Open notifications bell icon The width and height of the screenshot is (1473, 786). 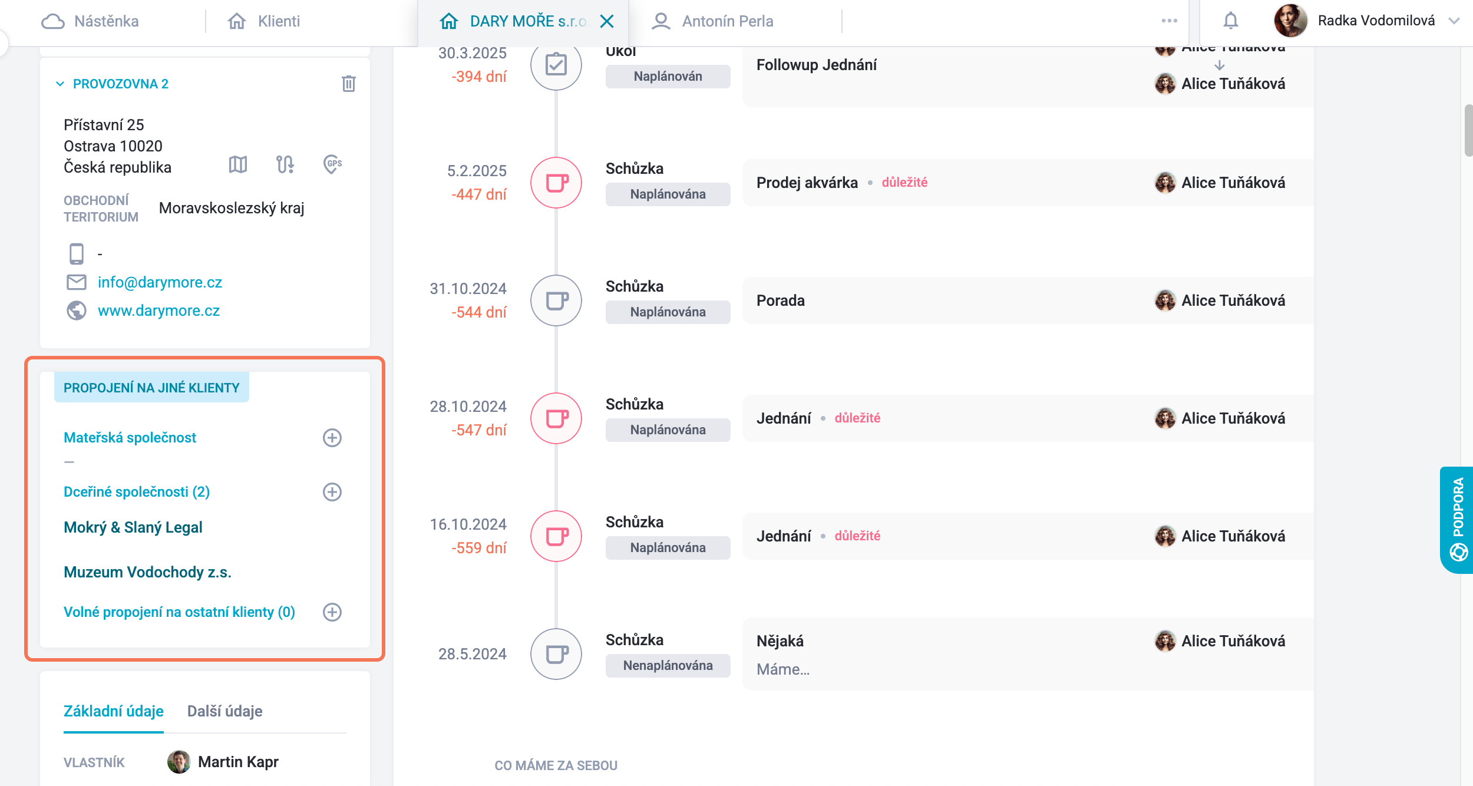(1230, 21)
